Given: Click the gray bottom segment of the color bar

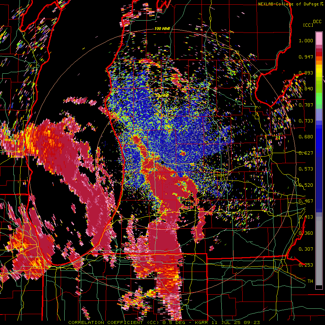Looking at the screenshot, I should click(319, 251).
